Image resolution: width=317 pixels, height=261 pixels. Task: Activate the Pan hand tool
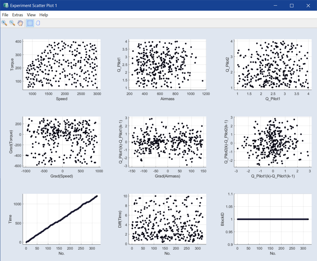pos(20,23)
